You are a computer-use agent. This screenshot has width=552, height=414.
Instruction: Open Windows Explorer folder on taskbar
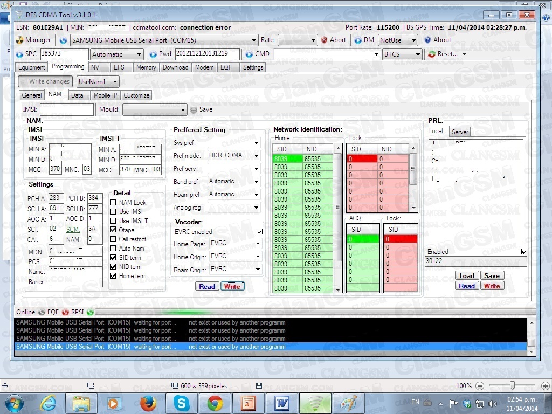point(82,403)
